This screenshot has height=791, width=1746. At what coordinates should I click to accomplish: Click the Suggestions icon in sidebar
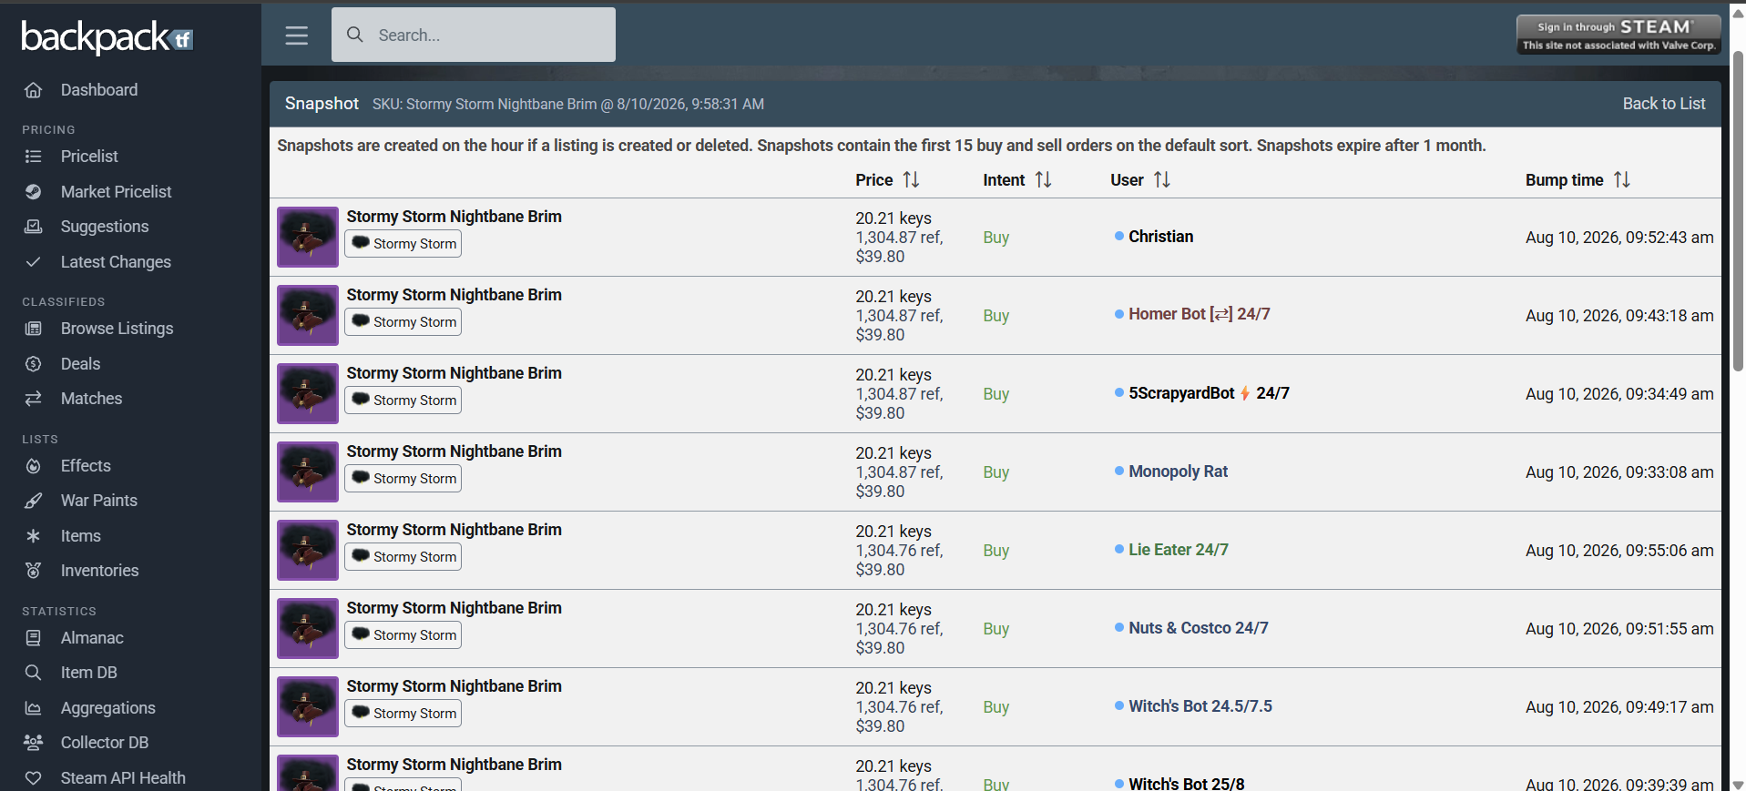pos(34,227)
